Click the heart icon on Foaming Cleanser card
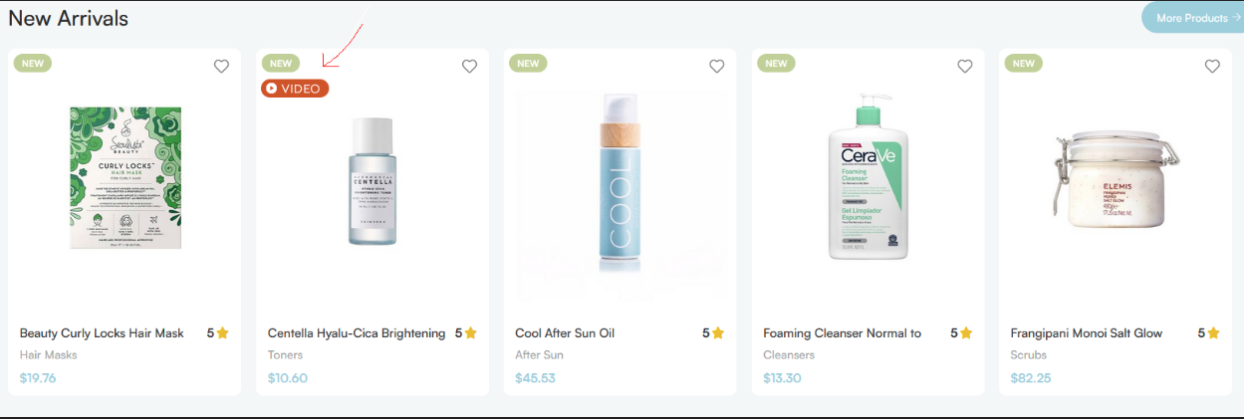 pyautogui.click(x=964, y=67)
